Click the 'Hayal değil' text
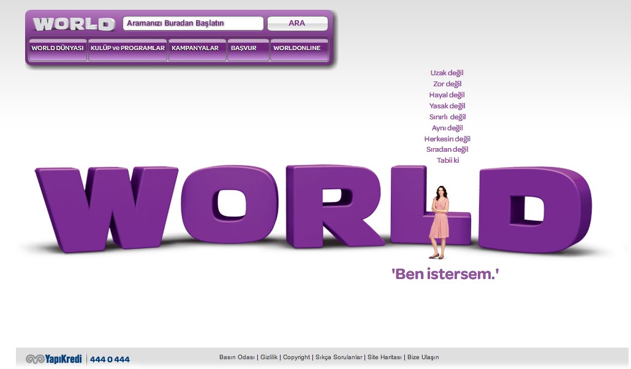Screen dimensions: 631x369 [447, 95]
